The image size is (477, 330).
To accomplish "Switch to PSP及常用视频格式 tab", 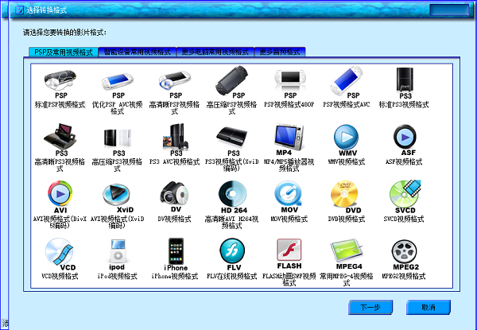I will [64, 52].
